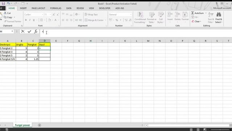
Task: Switch to Page Break Preview in status bar
Action: 205,130
